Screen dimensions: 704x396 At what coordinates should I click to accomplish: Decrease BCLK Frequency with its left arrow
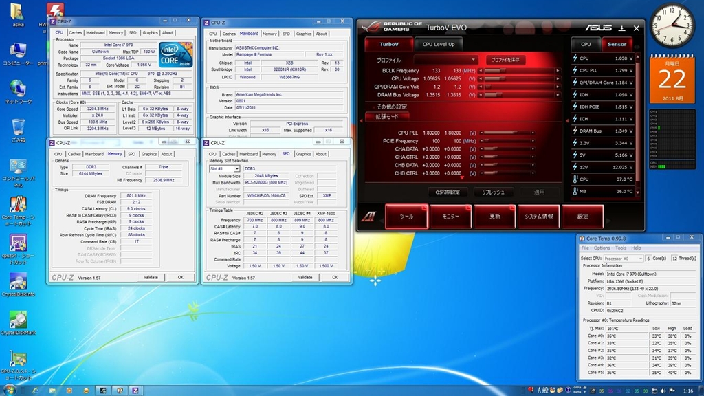point(481,71)
